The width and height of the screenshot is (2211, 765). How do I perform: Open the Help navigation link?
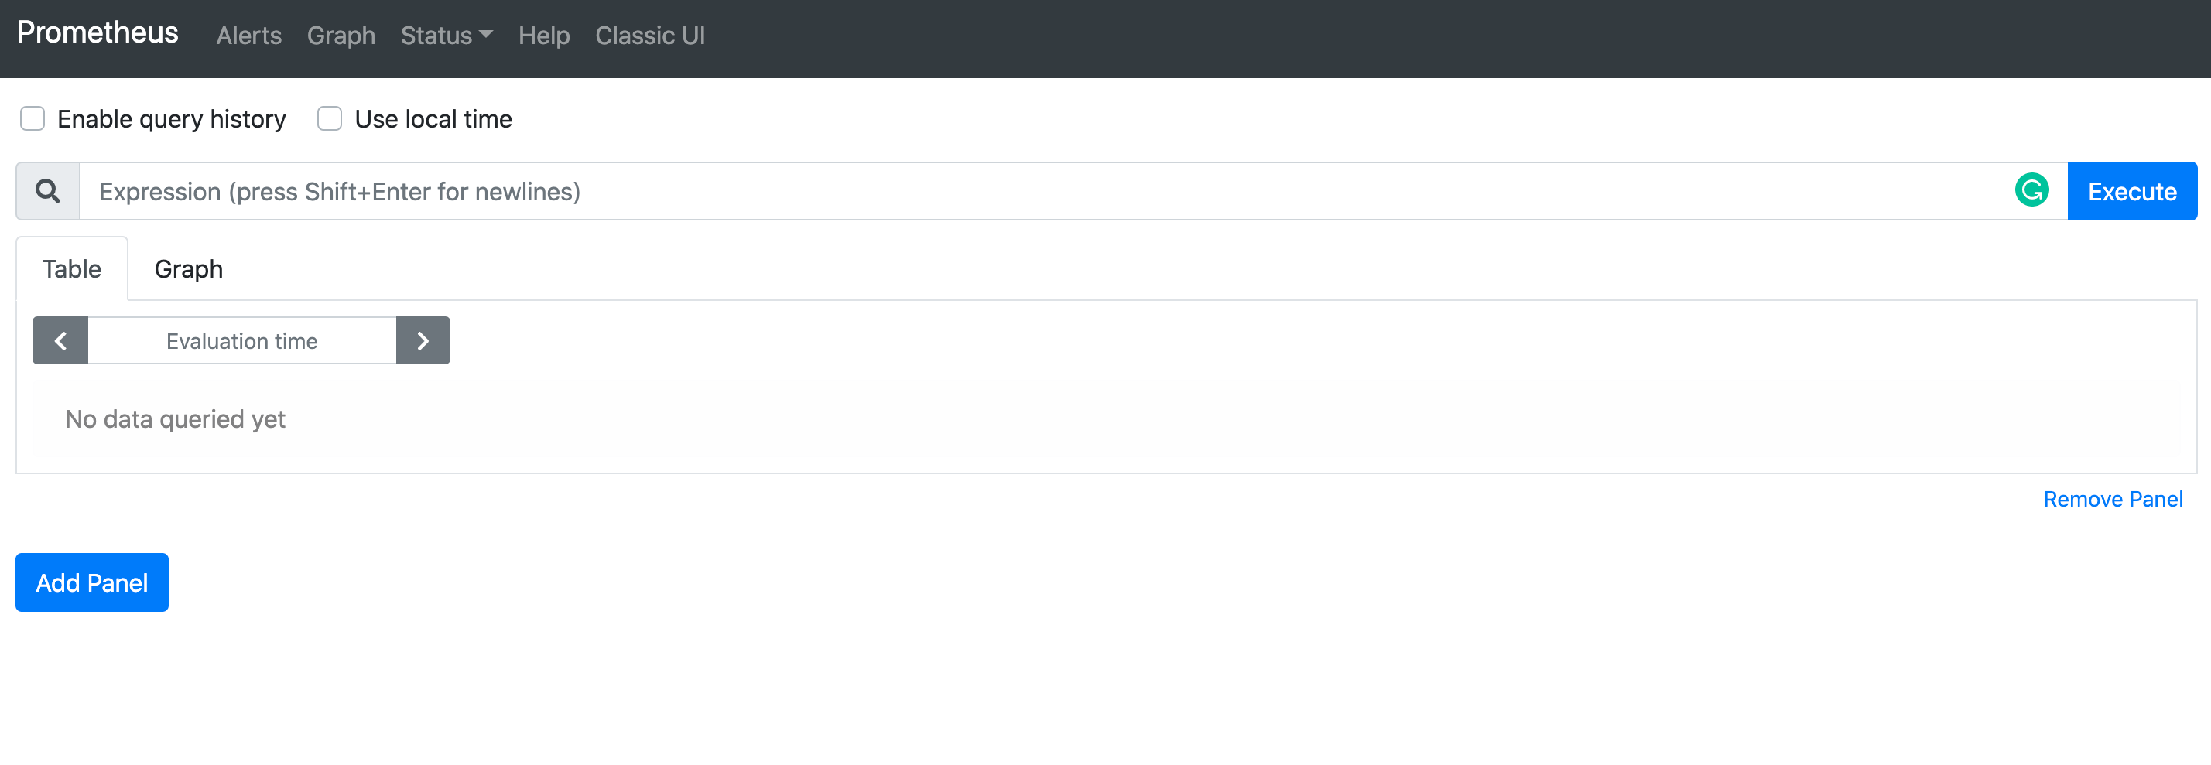tap(543, 36)
